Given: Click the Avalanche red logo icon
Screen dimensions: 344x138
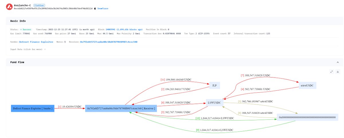Looking at the screenshot, I should tap(9, 7).
